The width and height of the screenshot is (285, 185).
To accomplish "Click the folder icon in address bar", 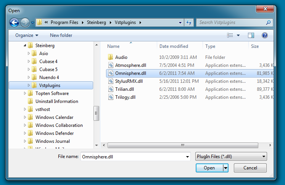I will point(39,22).
